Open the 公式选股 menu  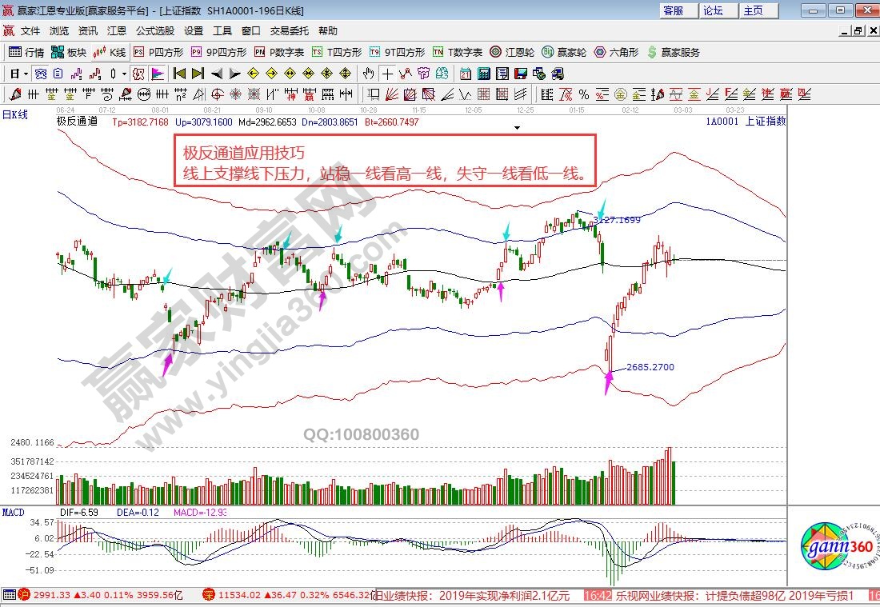(x=154, y=31)
